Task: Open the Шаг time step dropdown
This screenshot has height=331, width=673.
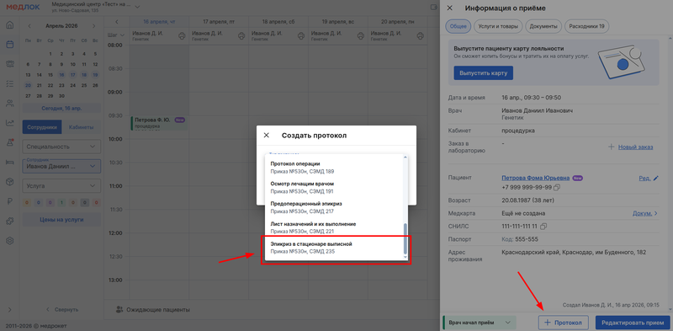Action: click(x=116, y=35)
